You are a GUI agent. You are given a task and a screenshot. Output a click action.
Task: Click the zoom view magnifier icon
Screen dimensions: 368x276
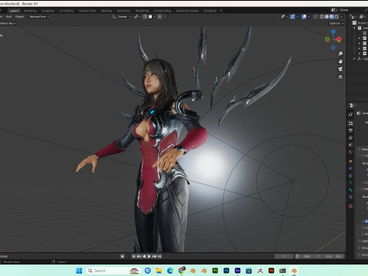(340, 54)
